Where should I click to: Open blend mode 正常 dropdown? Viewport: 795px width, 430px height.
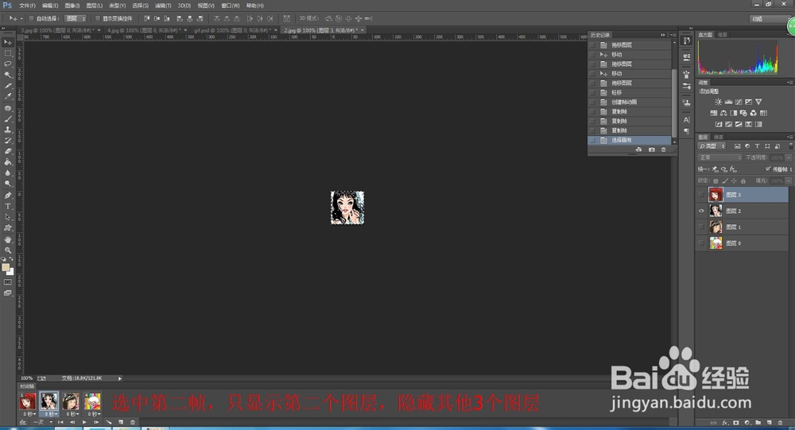click(x=719, y=157)
